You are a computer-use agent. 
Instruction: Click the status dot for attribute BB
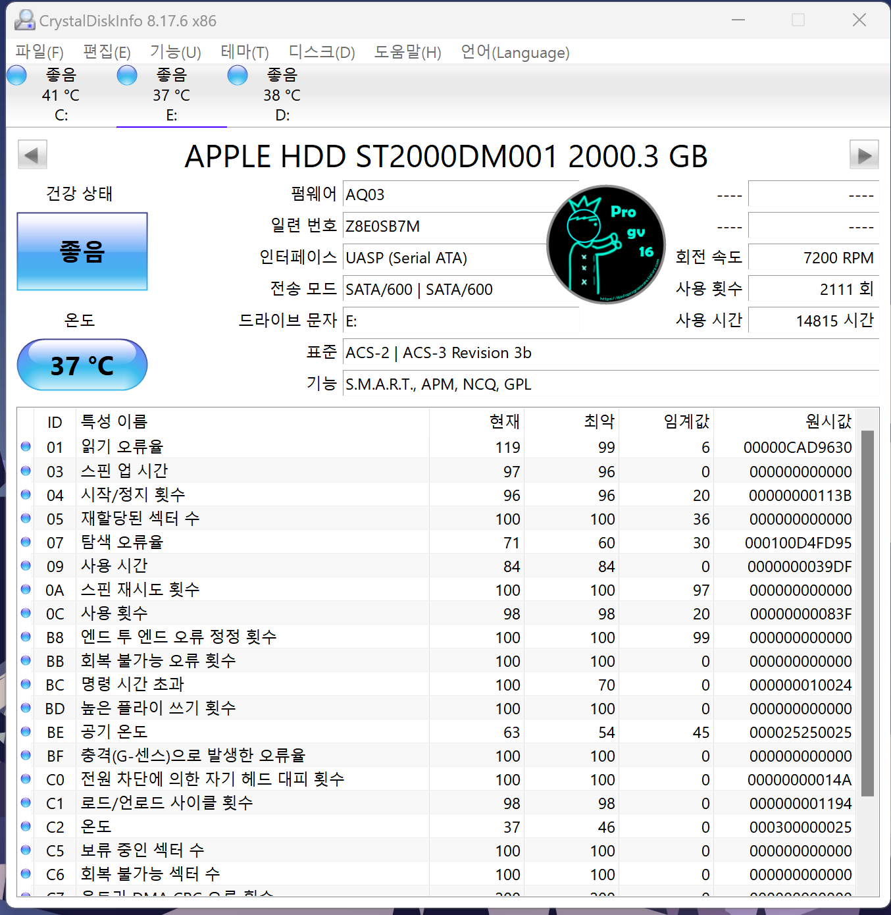(x=26, y=660)
